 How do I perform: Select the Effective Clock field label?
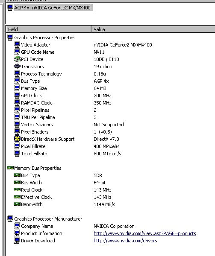coord(36,197)
